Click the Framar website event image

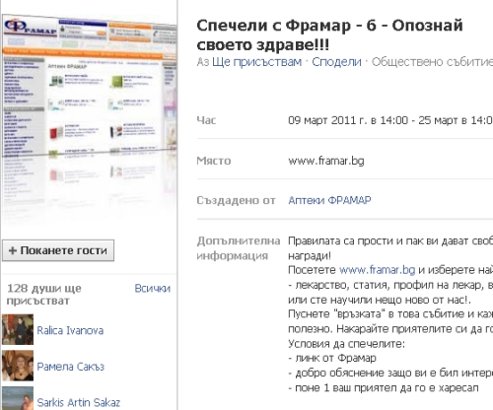[90, 120]
